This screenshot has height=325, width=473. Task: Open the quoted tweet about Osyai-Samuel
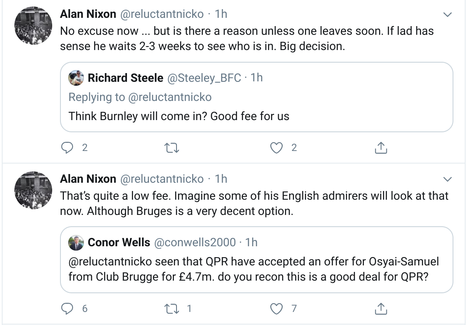(x=256, y=269)
